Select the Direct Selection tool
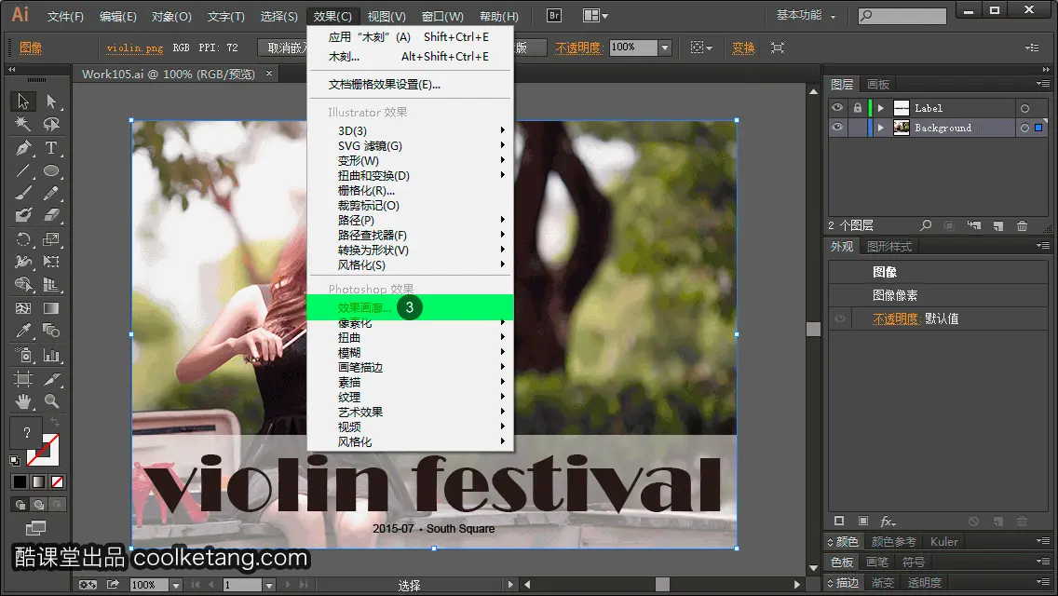 tap(51, 102)
